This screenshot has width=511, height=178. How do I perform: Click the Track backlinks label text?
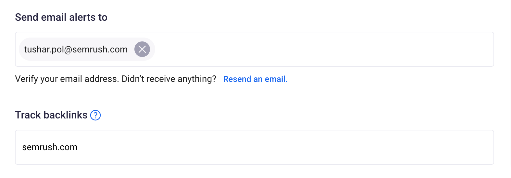click(51, 115)
